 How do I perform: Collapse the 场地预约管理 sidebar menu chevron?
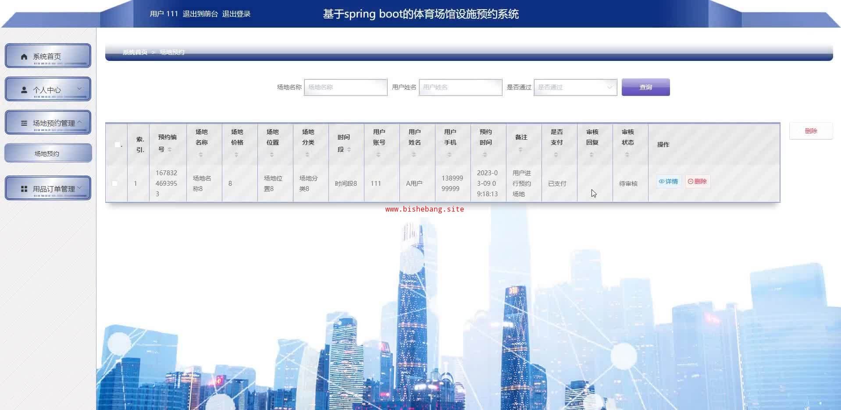tap(79, 122)
